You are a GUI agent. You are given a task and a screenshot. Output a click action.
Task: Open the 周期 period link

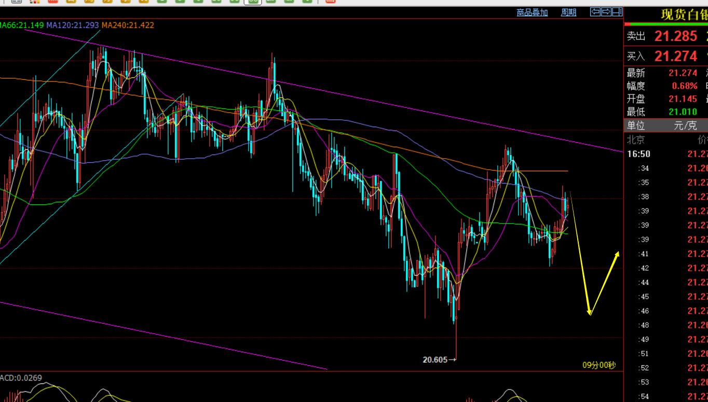pos(568,12)
